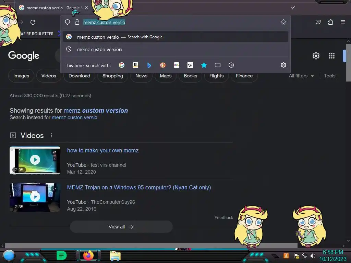Close the memz custon versio tab

pyautogui.click(x=86, y=8)
